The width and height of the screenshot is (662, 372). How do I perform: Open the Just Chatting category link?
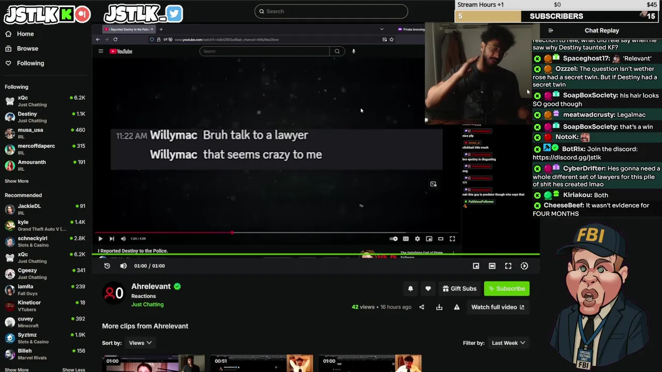tap(147, 304)
